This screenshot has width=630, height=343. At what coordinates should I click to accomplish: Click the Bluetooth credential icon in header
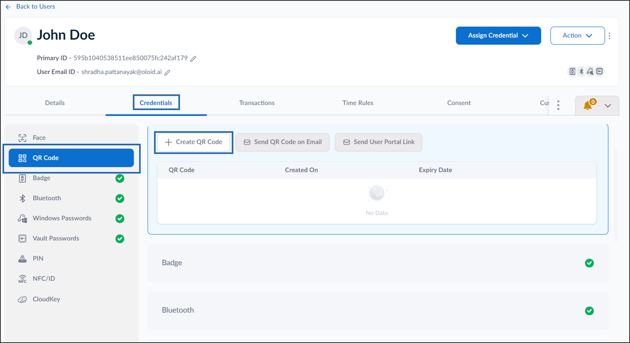click(x=581, y=72)
